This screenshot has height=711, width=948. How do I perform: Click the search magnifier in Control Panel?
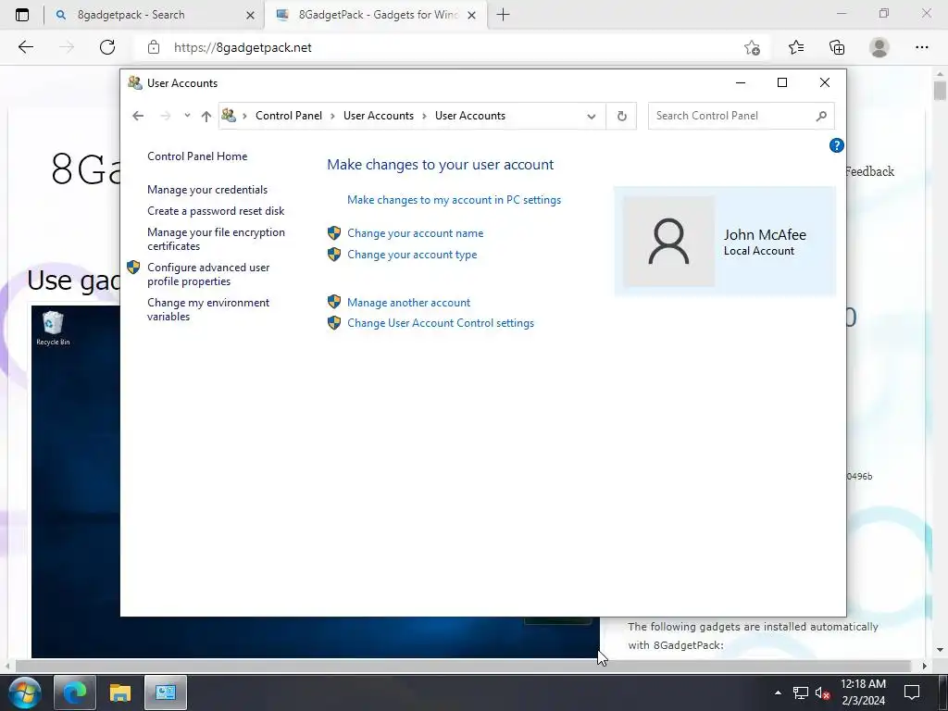click(821, 116)
